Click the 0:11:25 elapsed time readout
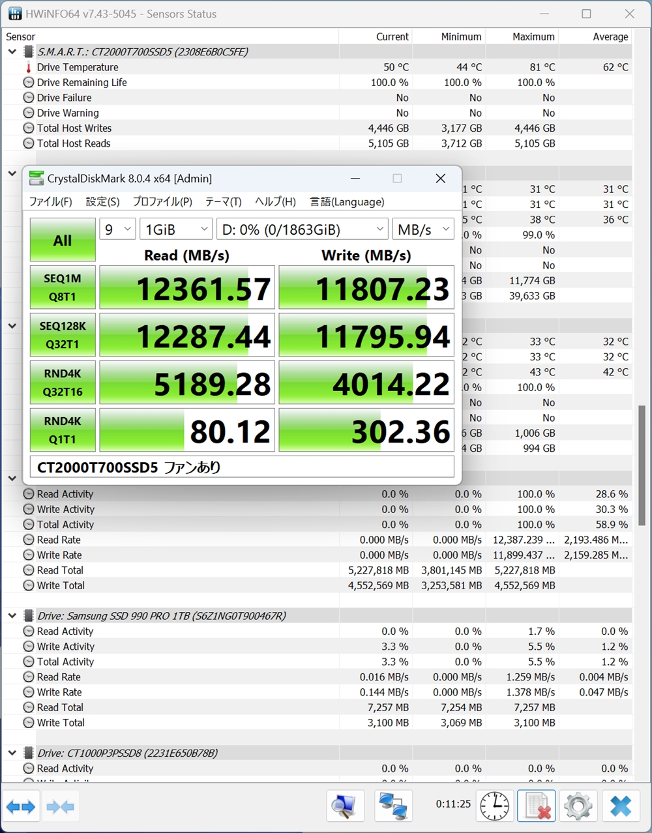The width and height of the screenshot is (652, 833). pyautogui.click(x=453, y=804)
